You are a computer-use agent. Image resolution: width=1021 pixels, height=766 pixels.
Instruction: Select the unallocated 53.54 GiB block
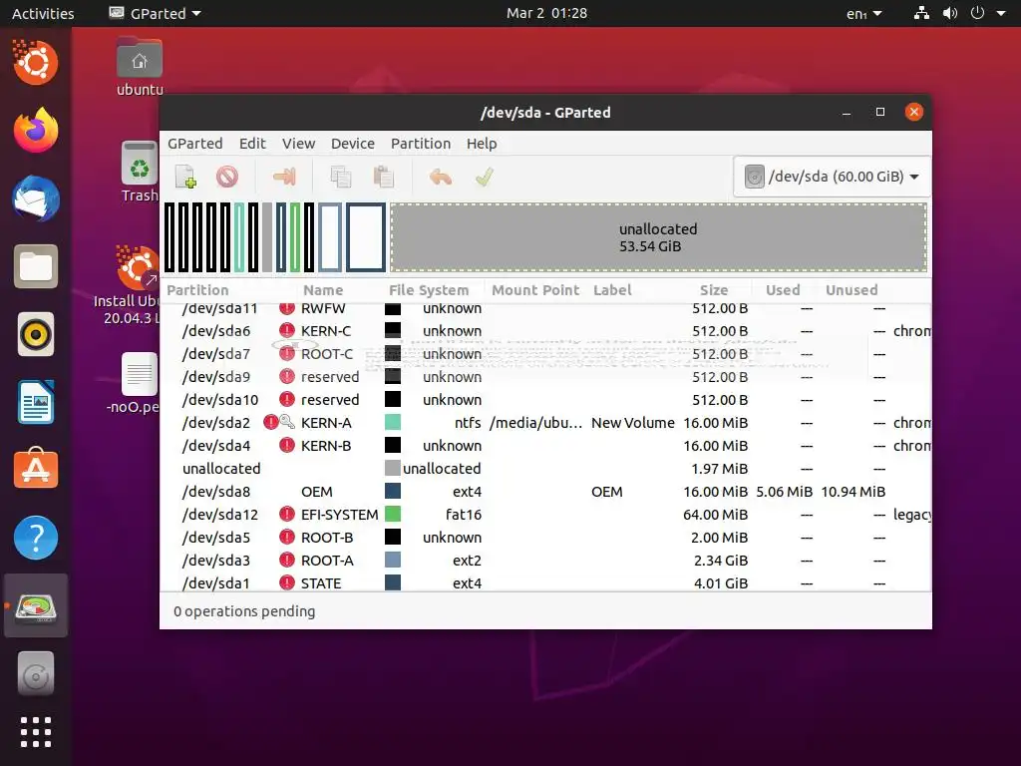pos(658,237)
